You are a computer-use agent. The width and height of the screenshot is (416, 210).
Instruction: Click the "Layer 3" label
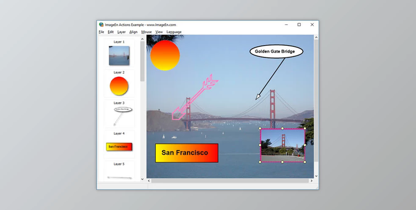pyautogui.click(x=119, y=103)
